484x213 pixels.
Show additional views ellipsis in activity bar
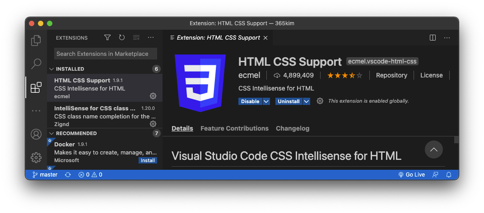[36, 110]
